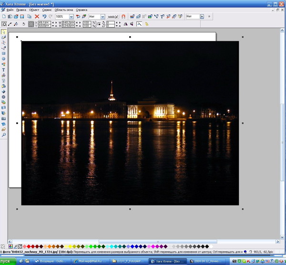Pick the yellow color swatch
The height and width of the screenshot is (265, 286).
point(70,246)
